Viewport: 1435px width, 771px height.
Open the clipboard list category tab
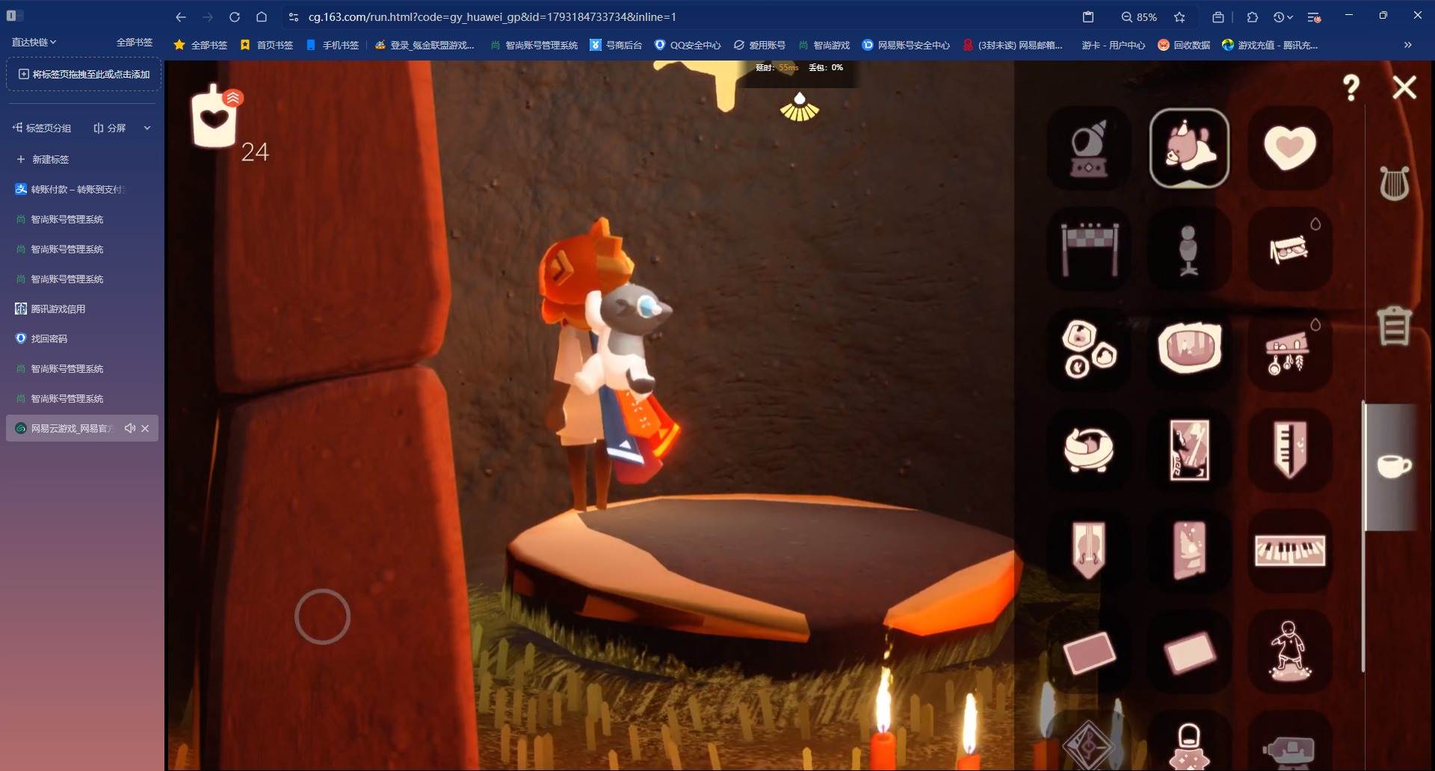click(1394, 326)
